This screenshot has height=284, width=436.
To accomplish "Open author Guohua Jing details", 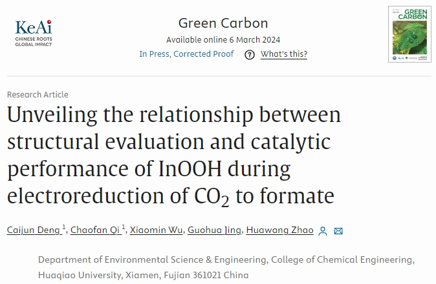I will click(x=214, y=230).
